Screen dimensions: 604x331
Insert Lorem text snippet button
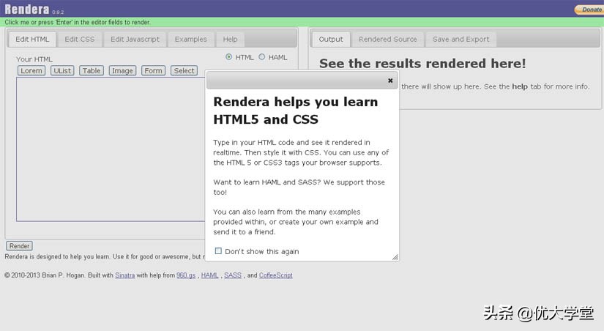point(31,70)
